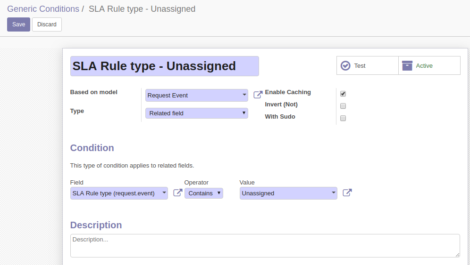Click into the Description text area
470x265 pixels.
click(265, 246)
